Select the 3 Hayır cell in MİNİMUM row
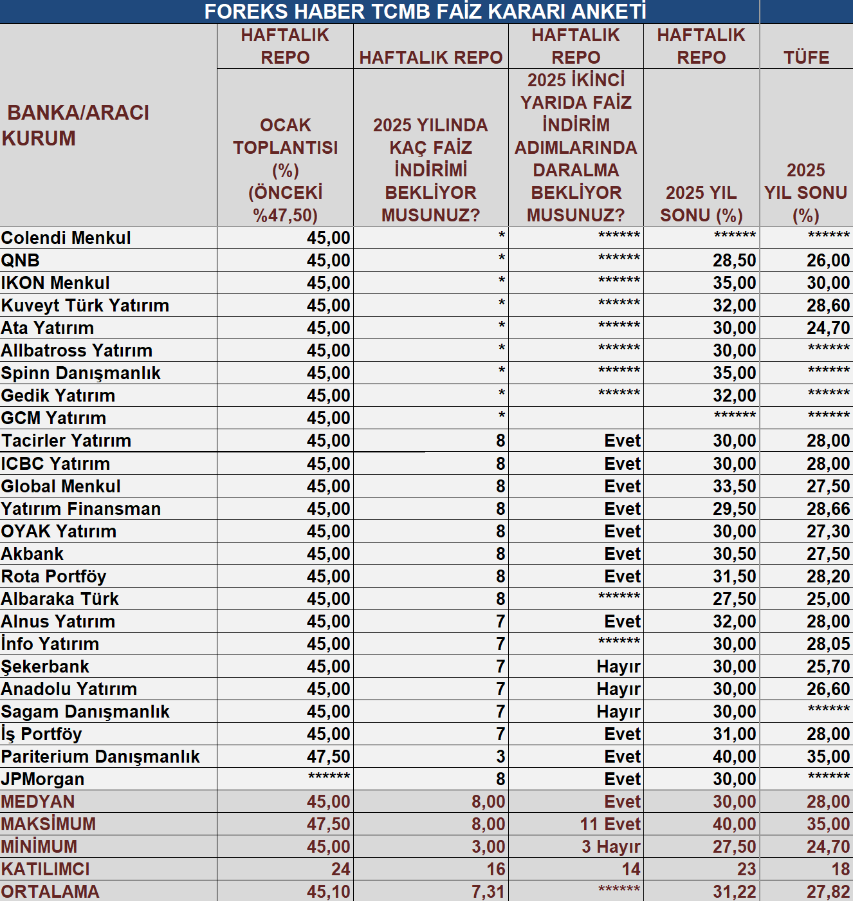 point(610,847)
